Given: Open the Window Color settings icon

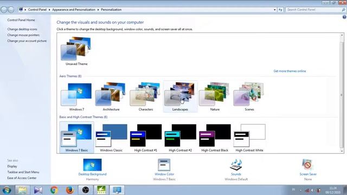Looking at the screenshot, I should coord(164,165).
